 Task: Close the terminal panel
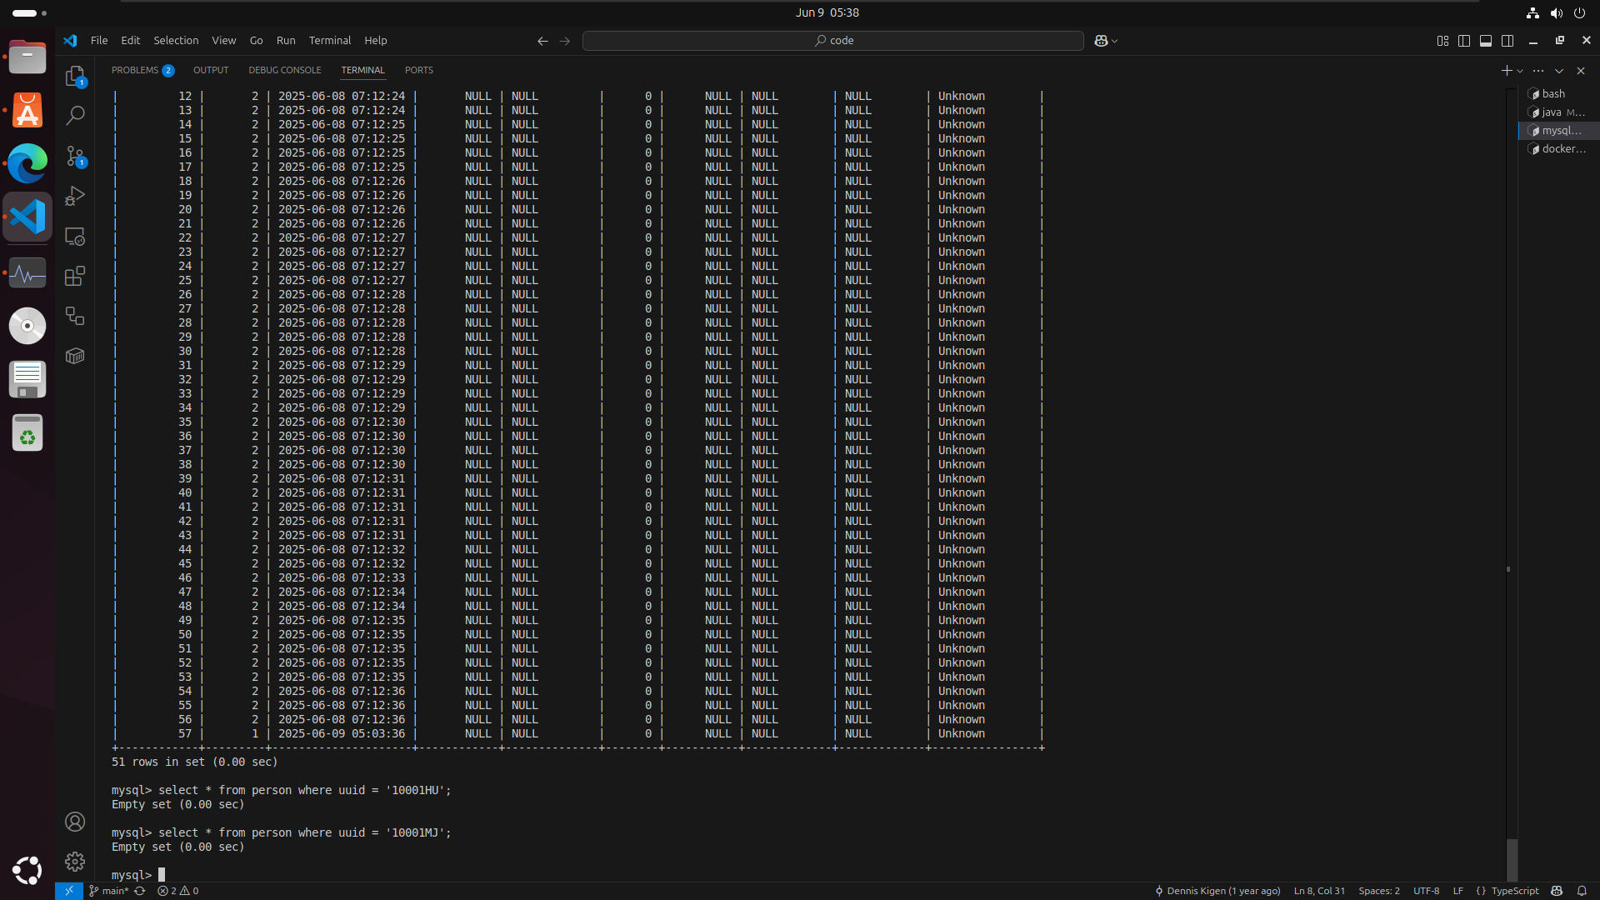[1581, 71]
